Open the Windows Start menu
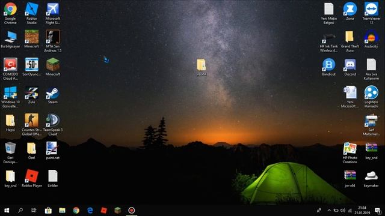Screen dimensions: 385x216 [x=7, y=211]
